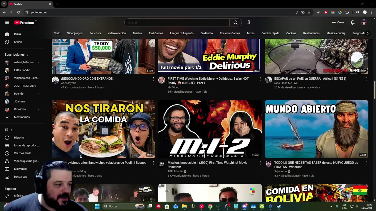376x211 pixels.
Task: Click the Mr. Video channel avatar
Action: click(162, 80)
